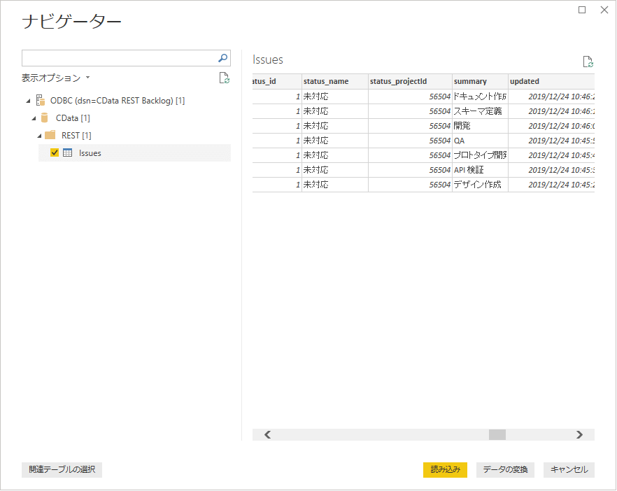The width and height of the screenshot is (617, 491).
Task: Refresh the navigator tree list
Action: (224, 78)
